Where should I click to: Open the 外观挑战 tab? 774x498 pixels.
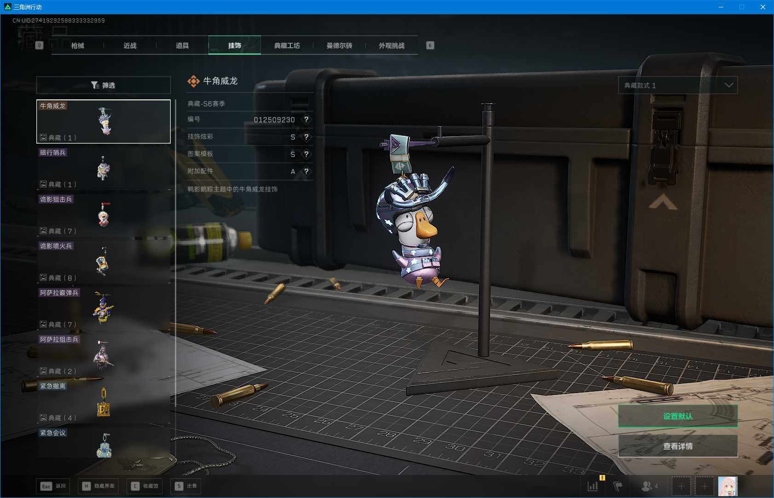[392, 46]
